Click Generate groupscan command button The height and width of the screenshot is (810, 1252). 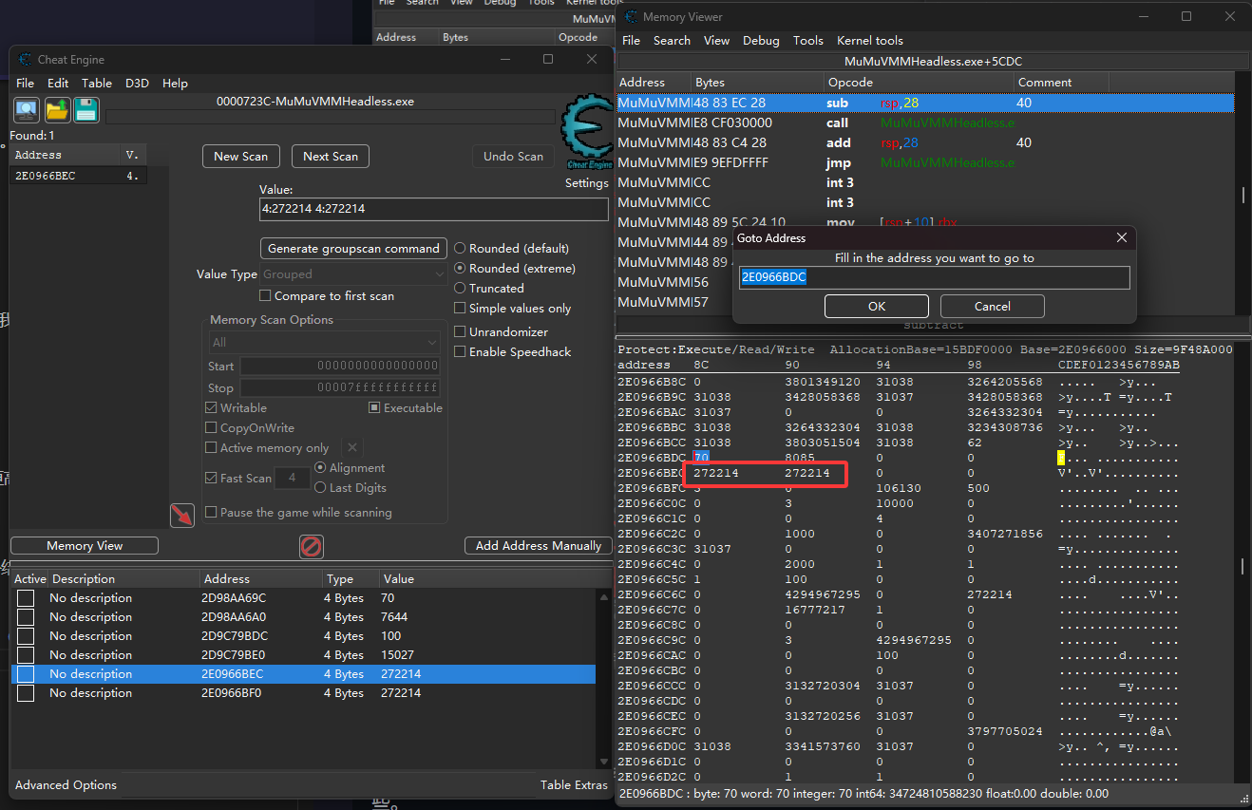click(x=353, y=249)
